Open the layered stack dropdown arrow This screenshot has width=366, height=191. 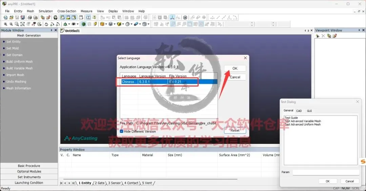[115, 24]
